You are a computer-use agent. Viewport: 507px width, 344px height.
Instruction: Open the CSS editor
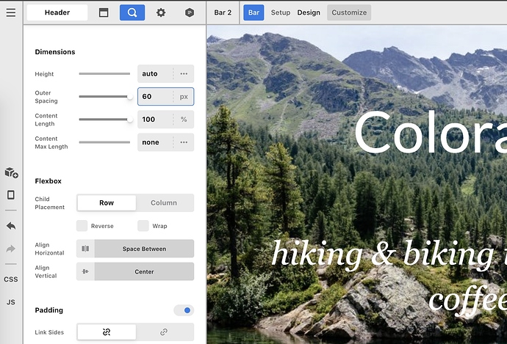point(11,279)
